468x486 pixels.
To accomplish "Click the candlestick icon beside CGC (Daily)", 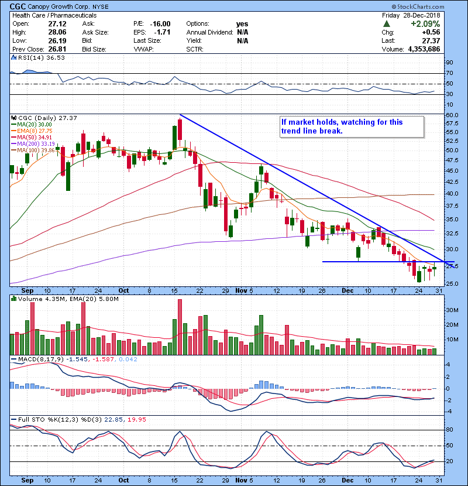I will point(14,118).
